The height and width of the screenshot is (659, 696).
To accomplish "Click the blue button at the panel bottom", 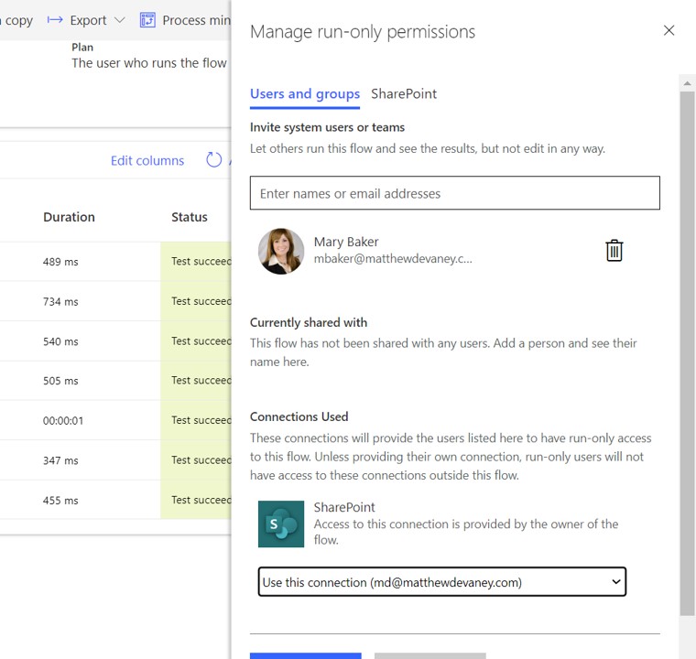I will click(x=305, y=655).
